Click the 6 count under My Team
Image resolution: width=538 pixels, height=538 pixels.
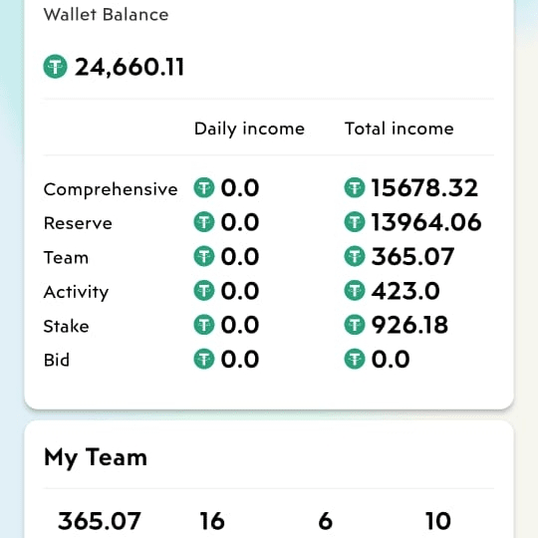pyautogui.click(x=325, y=521)
